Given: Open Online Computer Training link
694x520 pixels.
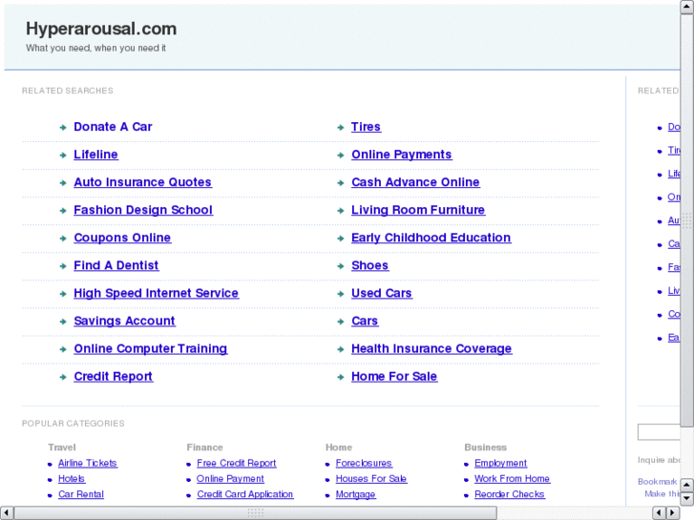Looking at the screenshot, I should tap(151, 348).
